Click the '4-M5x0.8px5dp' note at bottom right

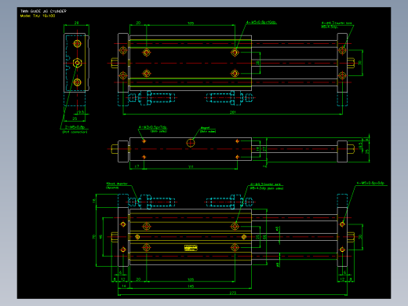click(x=370, y=183)
